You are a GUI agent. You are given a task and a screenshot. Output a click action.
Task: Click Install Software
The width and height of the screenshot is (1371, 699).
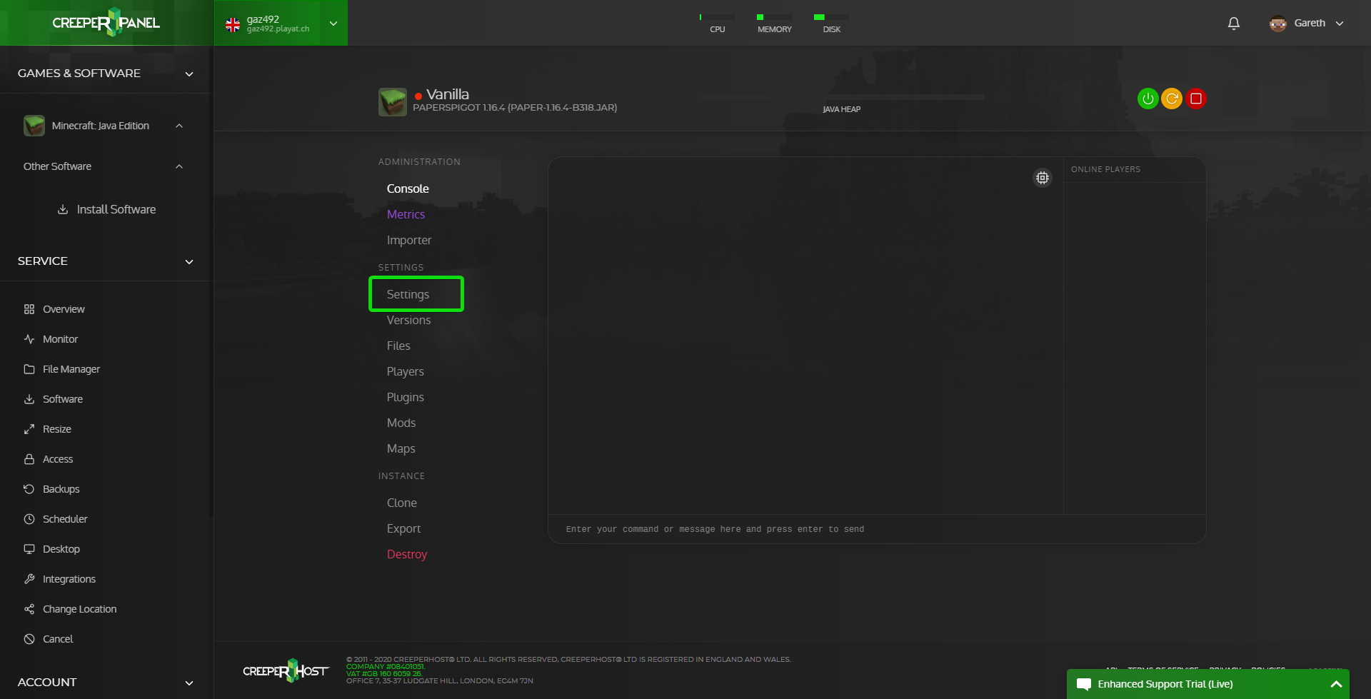(116, 209)
